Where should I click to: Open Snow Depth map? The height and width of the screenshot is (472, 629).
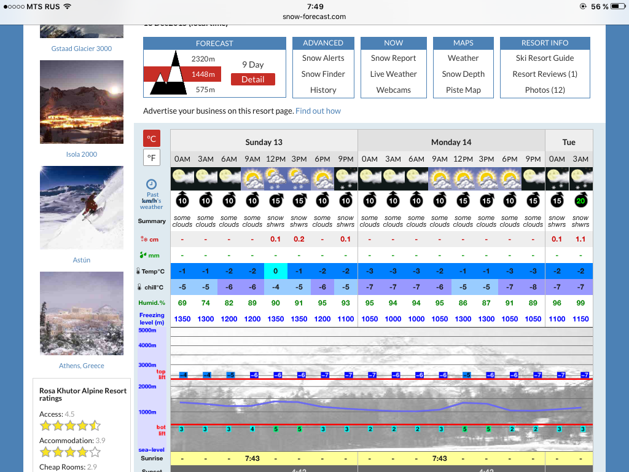tap(463, 74)
